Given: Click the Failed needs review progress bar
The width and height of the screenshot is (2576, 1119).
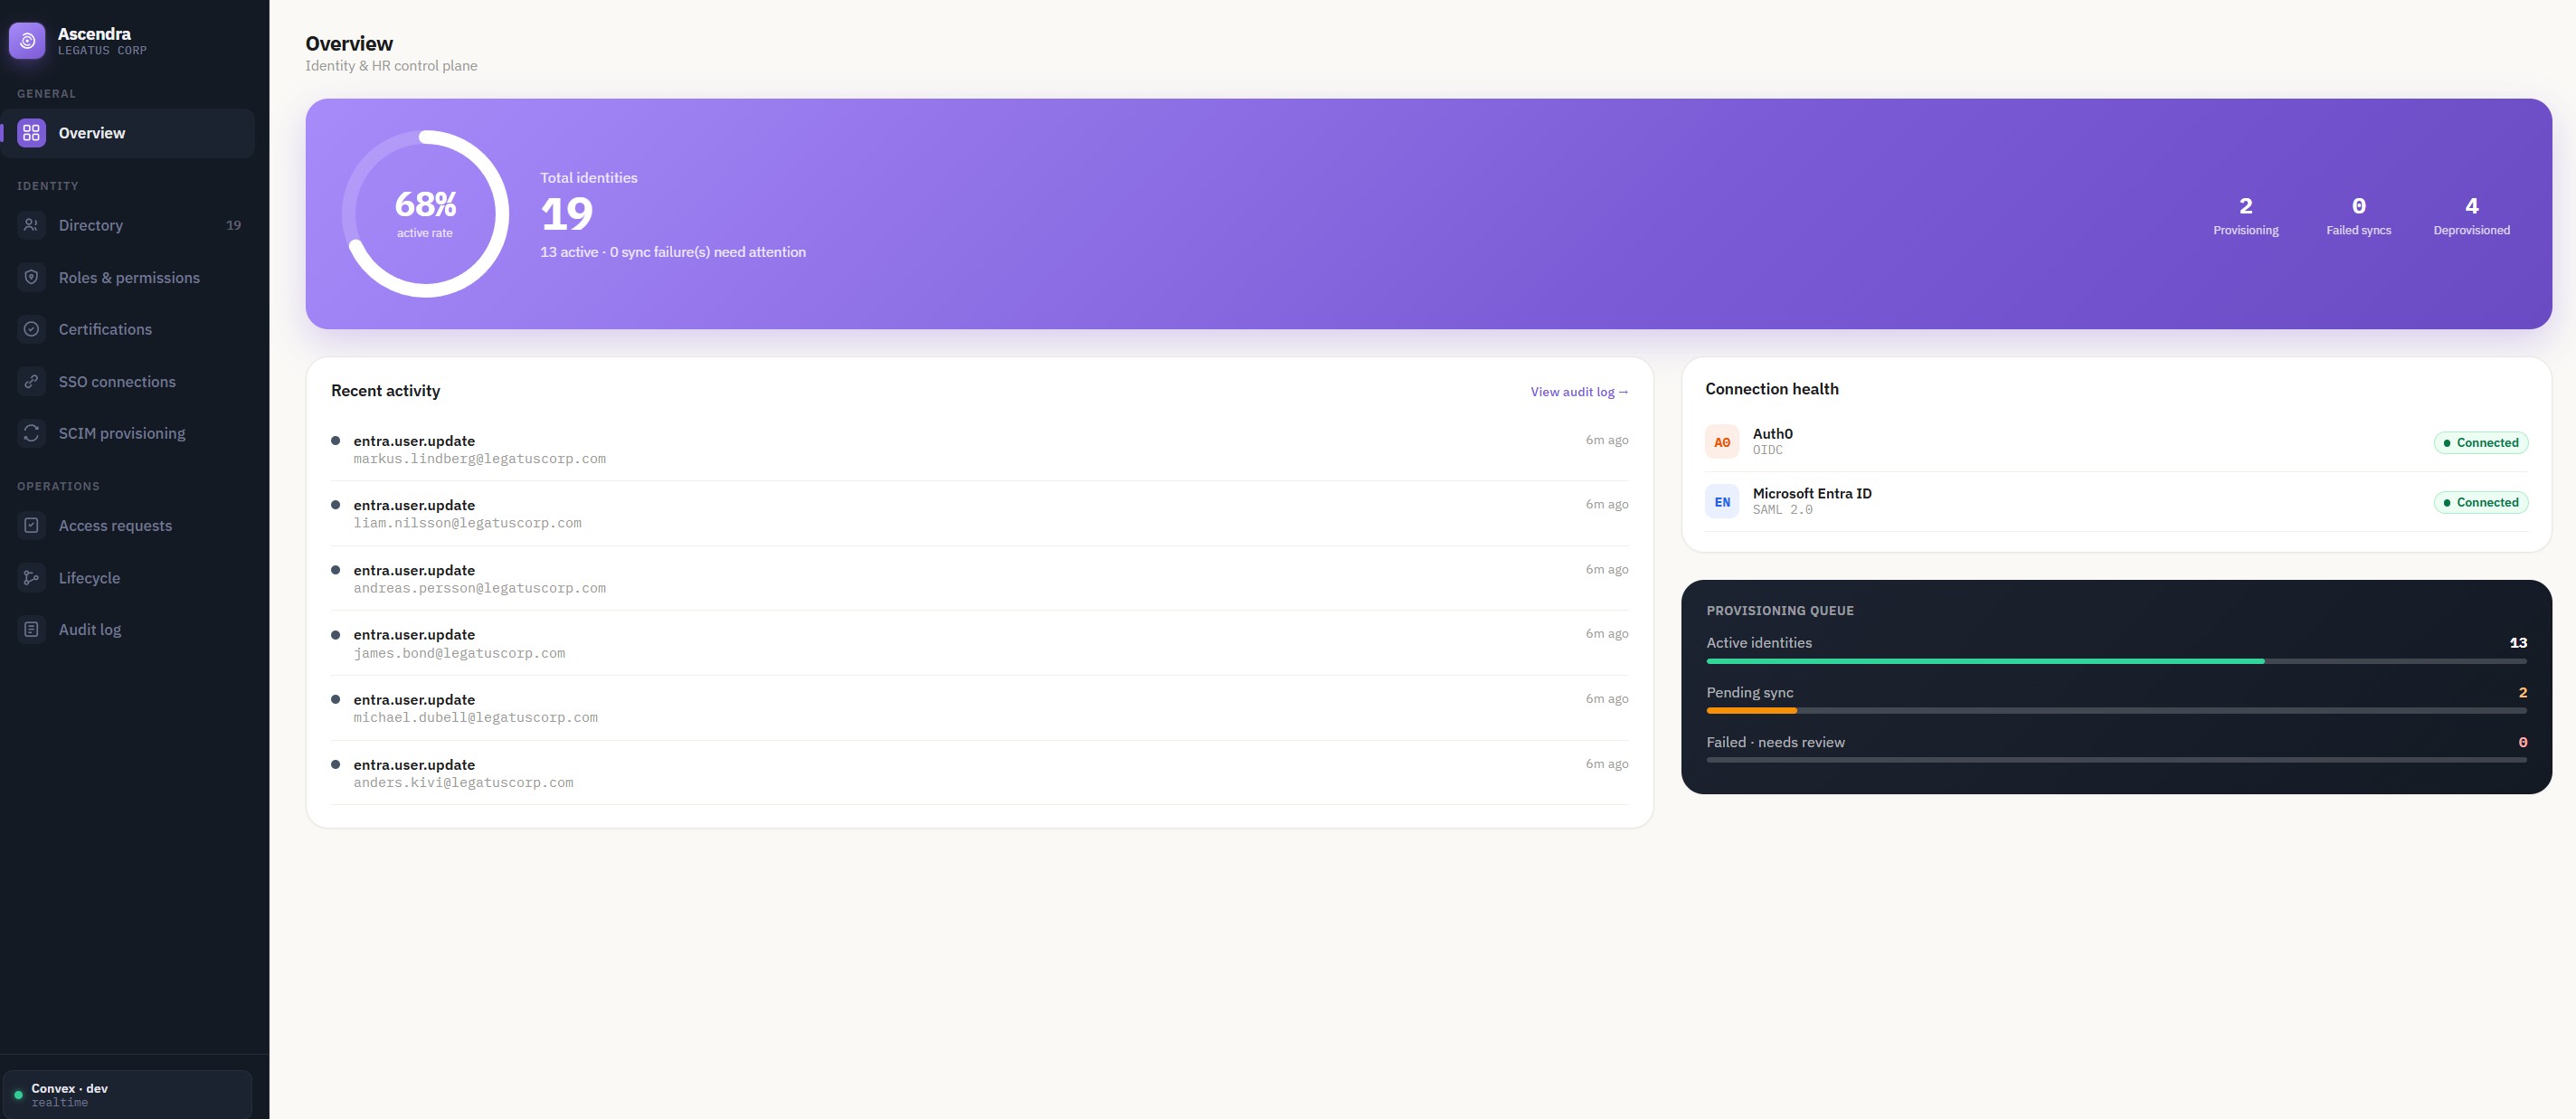Looking at the screenshot, I should tap(2116, 760).
